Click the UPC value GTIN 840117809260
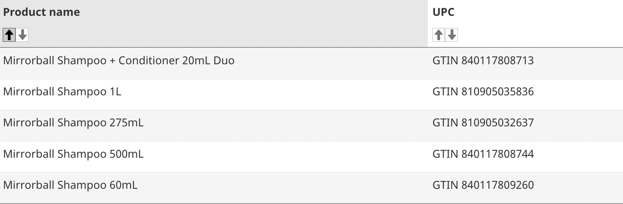Image resolution: width=623 pixels, height=204 pixels. 483,185
